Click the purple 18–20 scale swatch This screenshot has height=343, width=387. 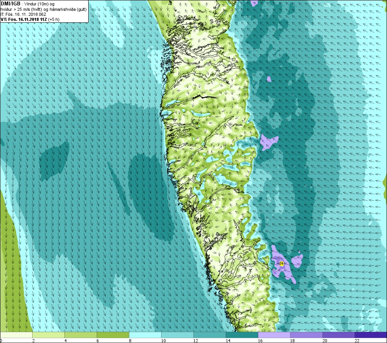(x=306, y=335)
